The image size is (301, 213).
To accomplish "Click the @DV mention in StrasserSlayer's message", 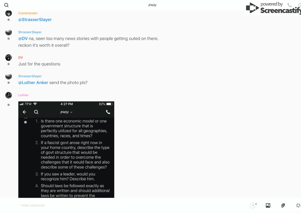I will [23, 39].
